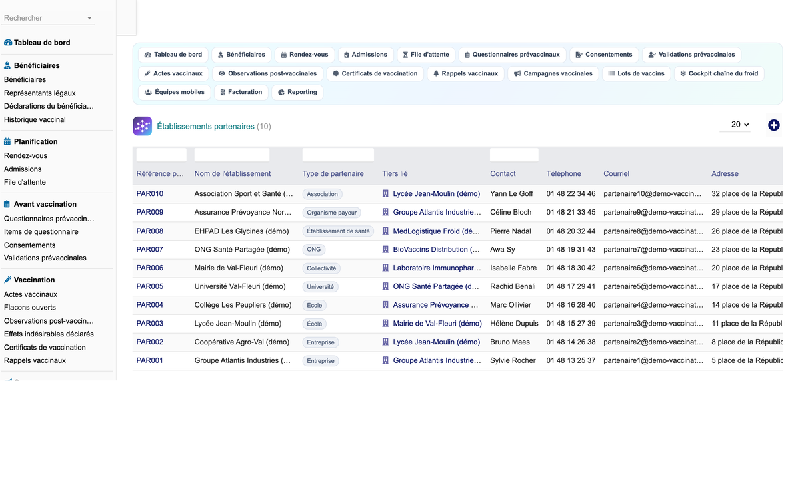This screenshot has height=495, width=800.
Task: Open the 20 rows-per-page dropdown
Action: (735, 125)
